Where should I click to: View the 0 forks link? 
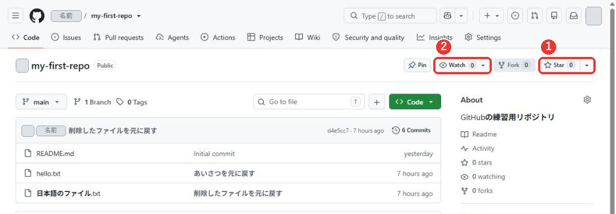(x=477, y=190)
